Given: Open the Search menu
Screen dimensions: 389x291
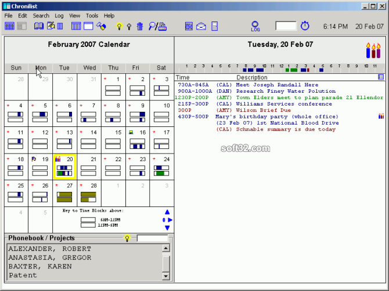Looking at the screenshot, I should click(x=41, y=16).
